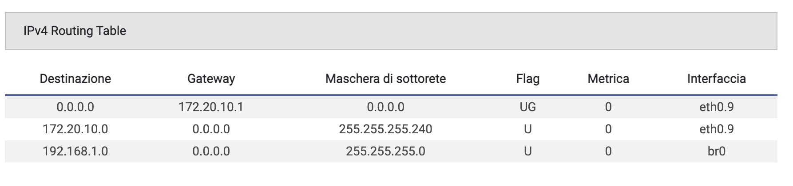Click the IPv4 Routing Table header bar
The image size is (793, 186).
coord(391,31)
